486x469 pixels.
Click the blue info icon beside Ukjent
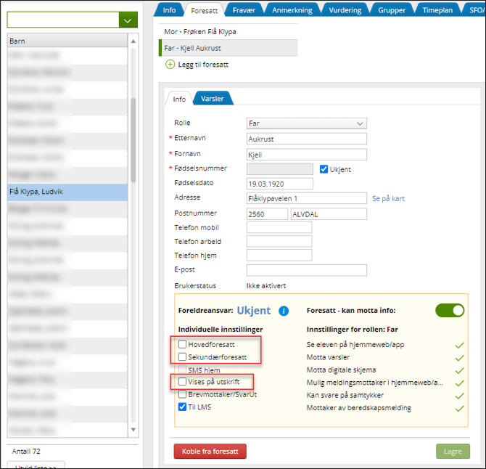coord(284,311)
